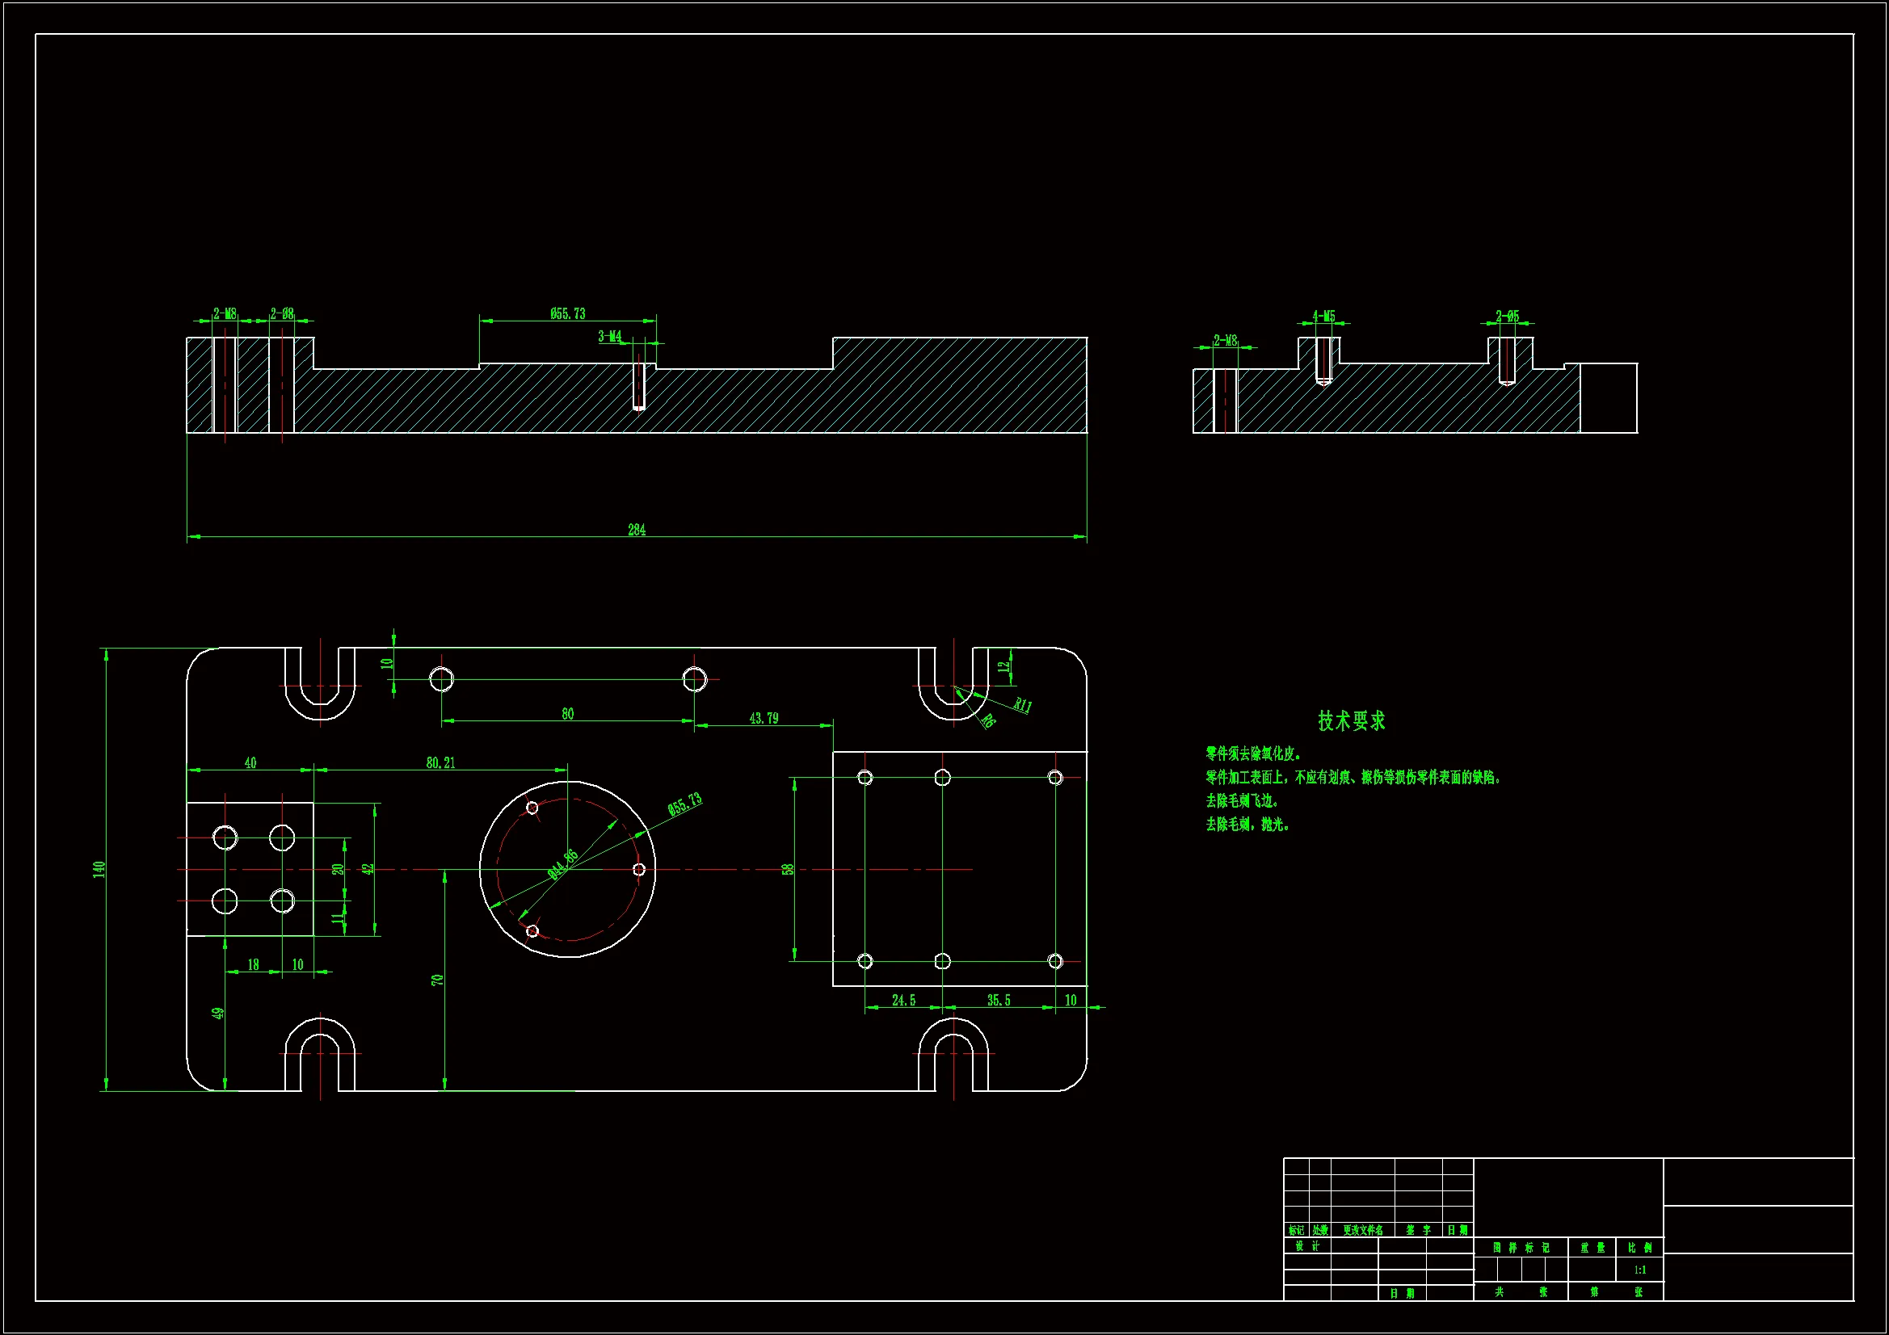Click the 2-Ø5 hole callout
1889x1335 pixels.
pos(1508,316)
